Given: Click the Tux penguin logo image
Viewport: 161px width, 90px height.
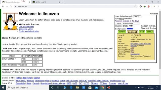Looking at the screenshot, I should point(10,21).
